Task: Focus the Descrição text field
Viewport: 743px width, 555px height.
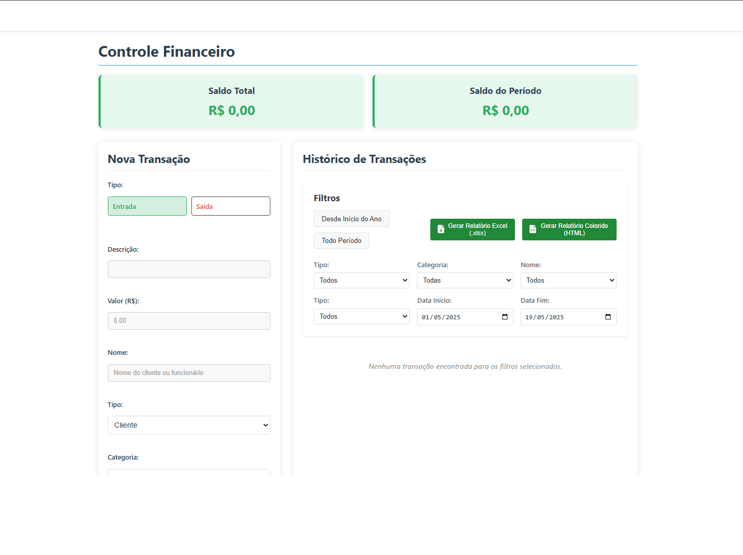Action: pyautogui.click(x=189, y=269)
